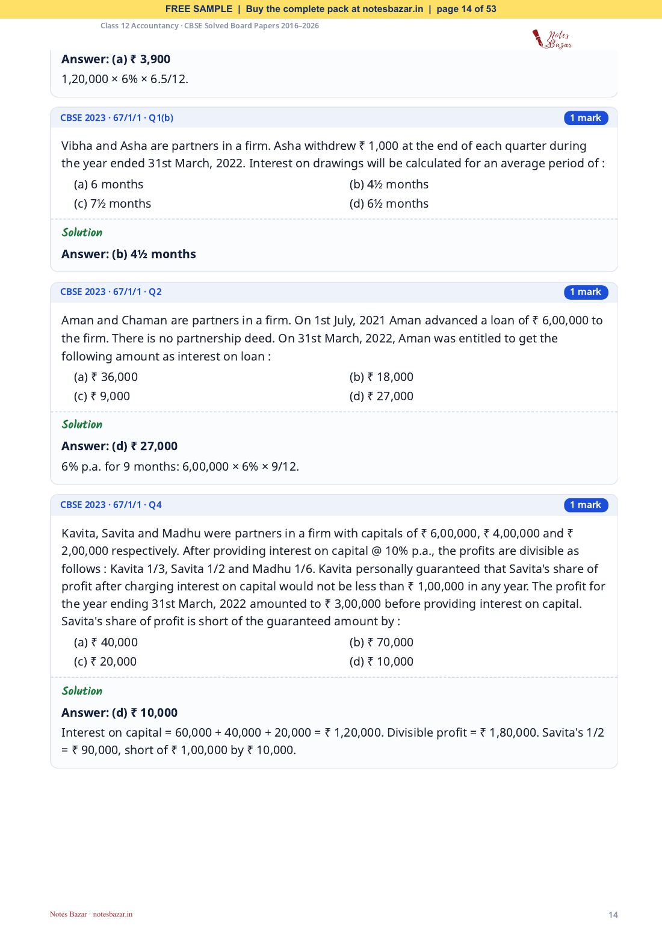Pick option (b) ₹ 70,000
The width and height of the screenshot is (662, 937).
click(x=381, y=642)
